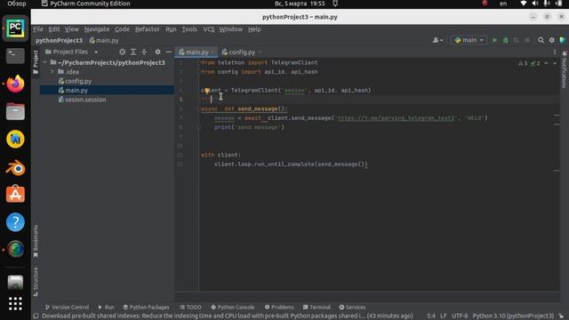
Task: Open the Terminal tool window
Action: coord(317,307)
